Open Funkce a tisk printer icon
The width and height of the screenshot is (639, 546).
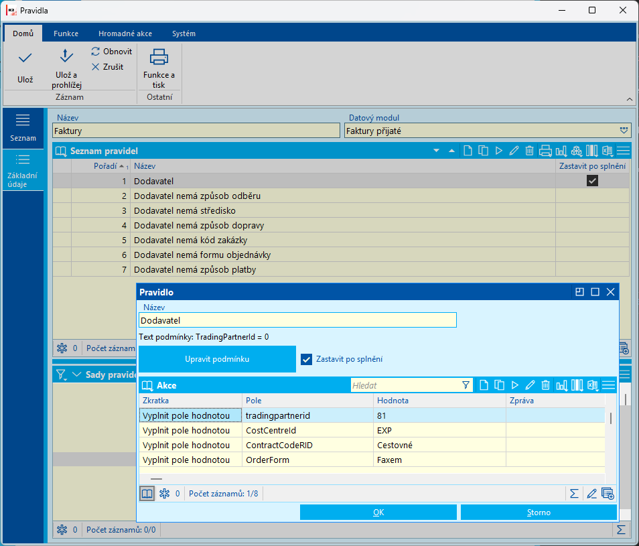(x=159, y=57)
